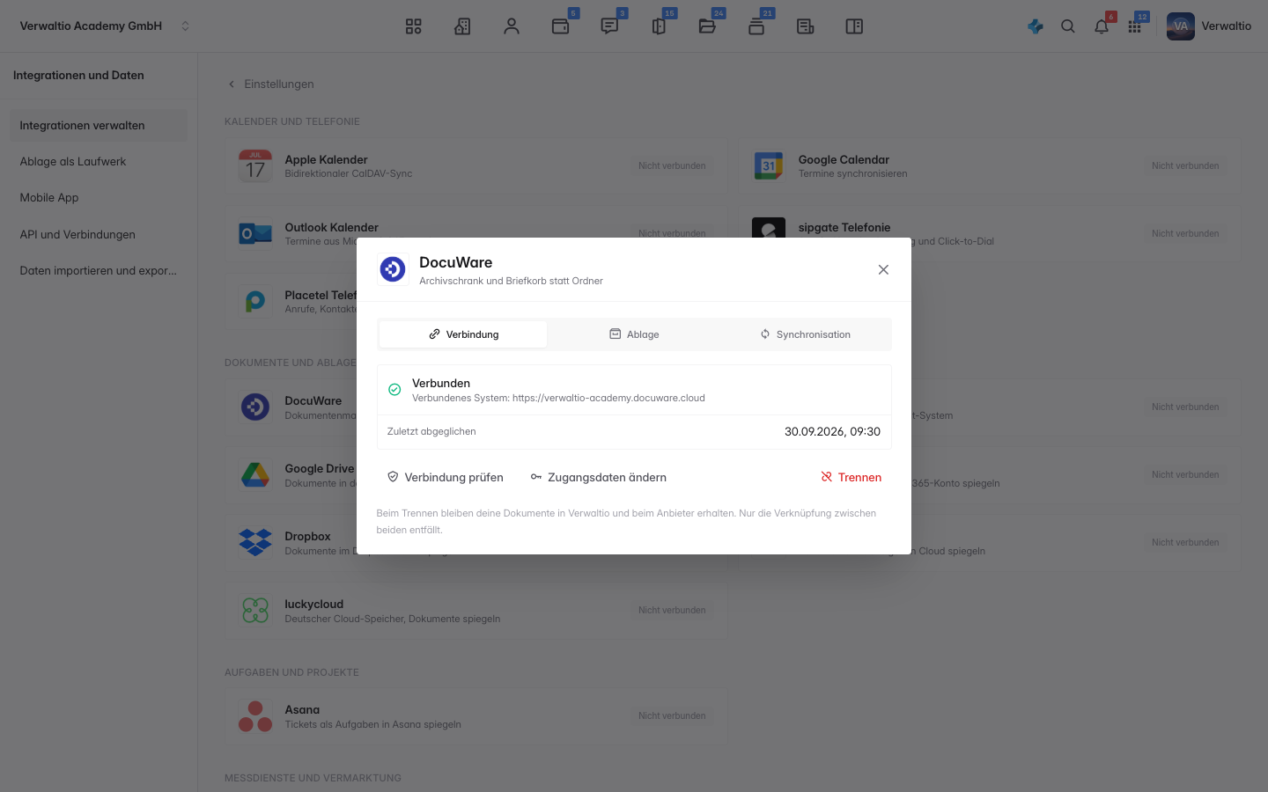1268x792 pixels.
Task: Open API und Verbindungen in the sidebar
Action: (99, 235)
